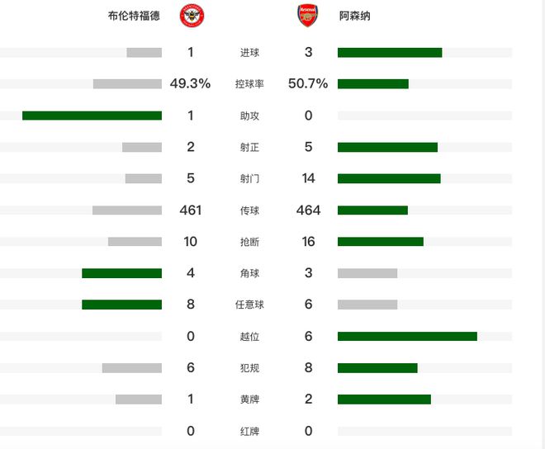Screen dimensions: 545x449
Task: Click Arsenal's gray free kicks bar
Action: click(x=367, y=305)
